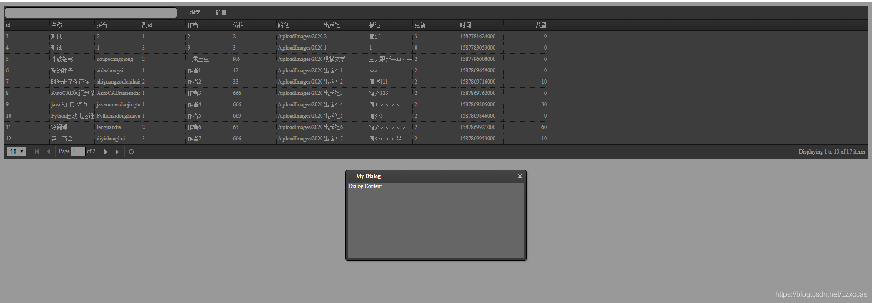Select the row named 爱的种子
The height and width of the screenshot is (303, 872).
pos(276,70)
